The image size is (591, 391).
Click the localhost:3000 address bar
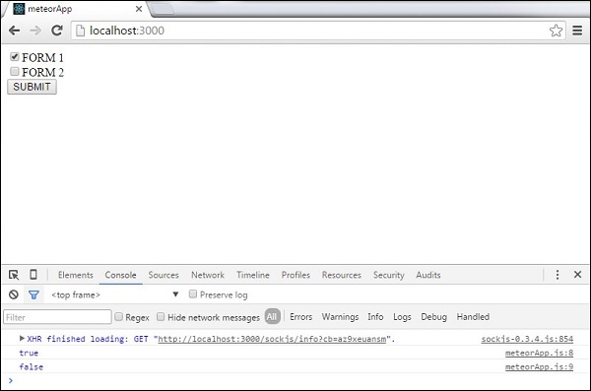[318, 31]
